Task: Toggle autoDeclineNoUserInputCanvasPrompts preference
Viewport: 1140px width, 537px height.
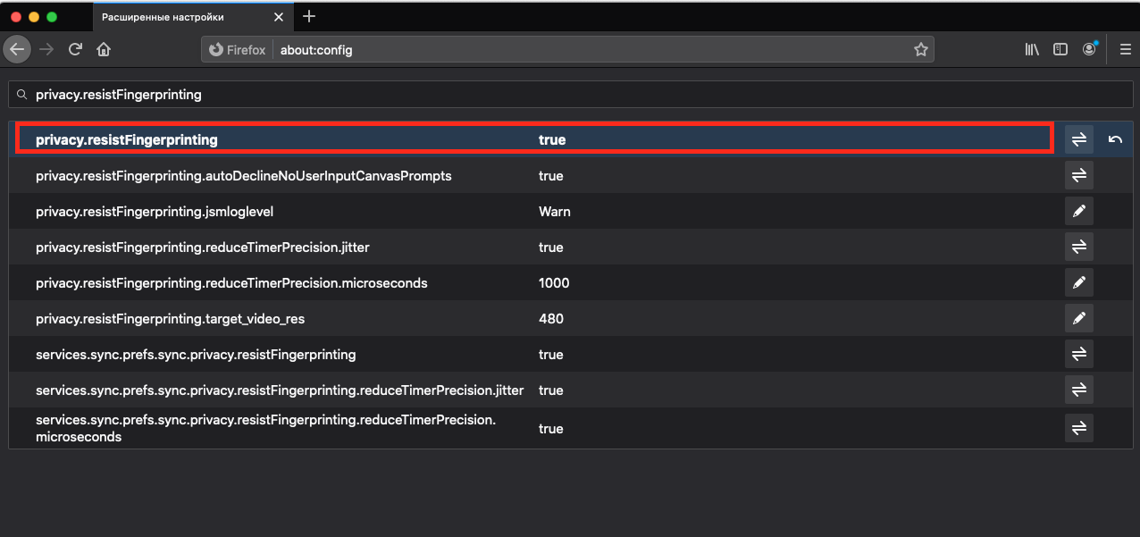Action: [x=1079, y=175]
